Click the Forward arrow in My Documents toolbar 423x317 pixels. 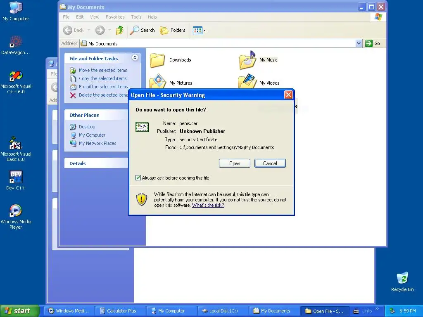point(100,30)
